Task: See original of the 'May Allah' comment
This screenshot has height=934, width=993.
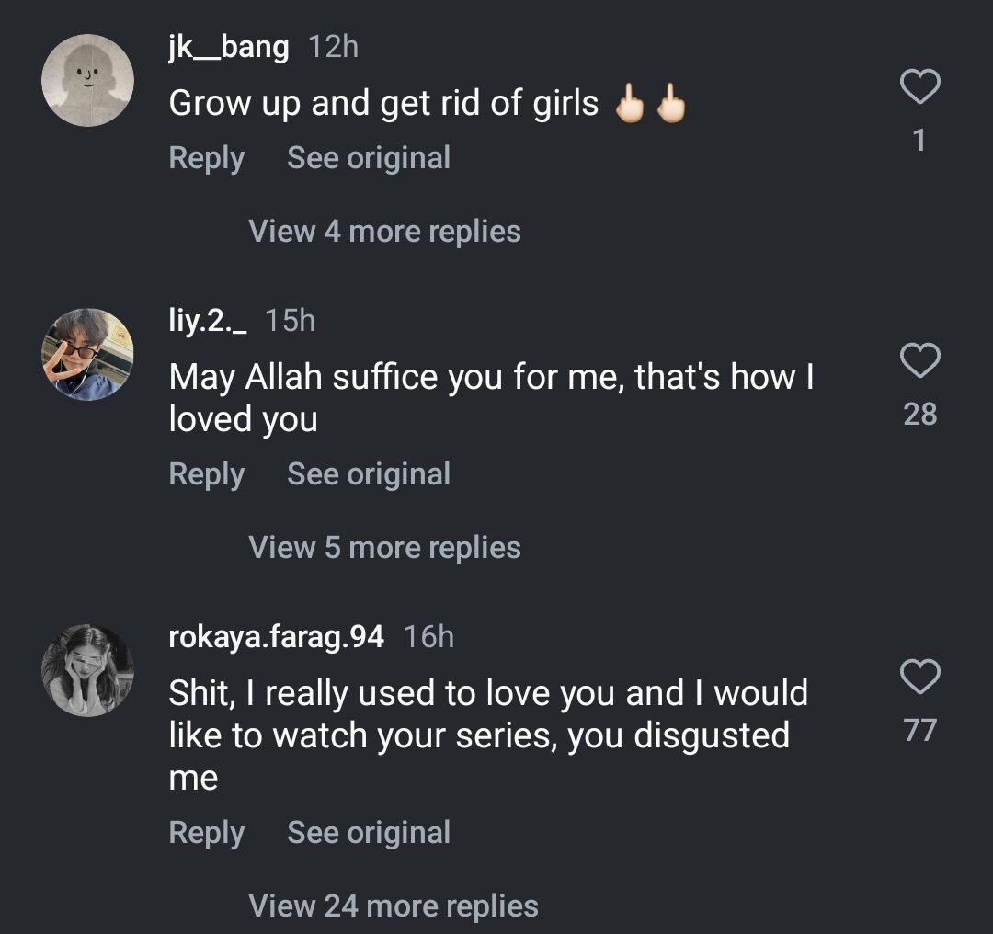Action: [x=369, y=474]
